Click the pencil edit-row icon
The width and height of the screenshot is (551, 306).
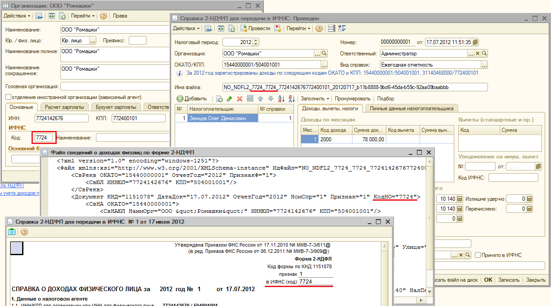[230, 99]
